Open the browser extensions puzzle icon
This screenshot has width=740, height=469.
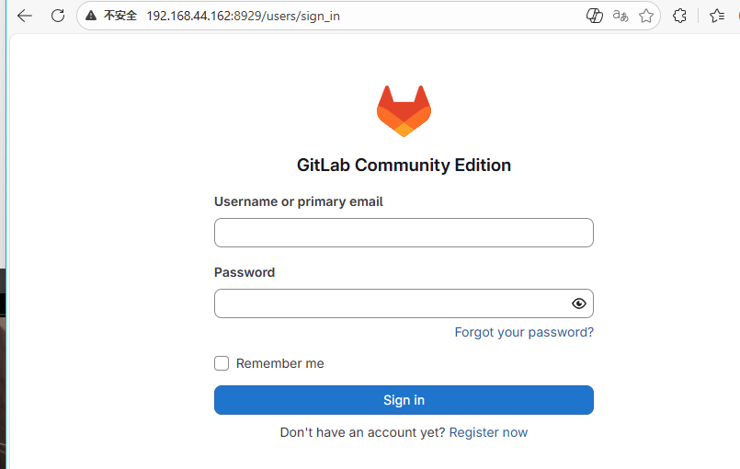tap(679, 16)
